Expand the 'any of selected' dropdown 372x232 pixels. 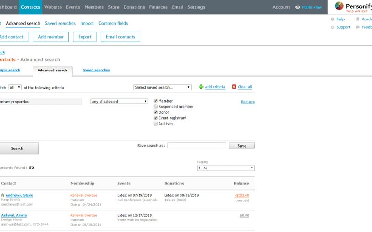119,102
